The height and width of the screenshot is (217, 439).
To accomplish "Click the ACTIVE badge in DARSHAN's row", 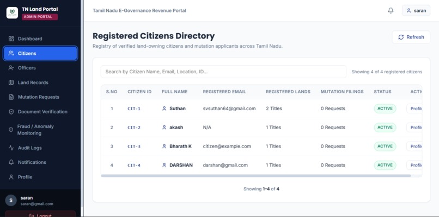I will pyautogui.click(x=385, y=165).
